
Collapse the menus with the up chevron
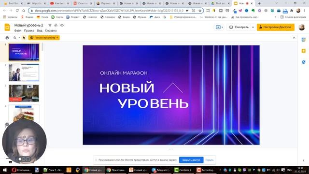[294, 38]
